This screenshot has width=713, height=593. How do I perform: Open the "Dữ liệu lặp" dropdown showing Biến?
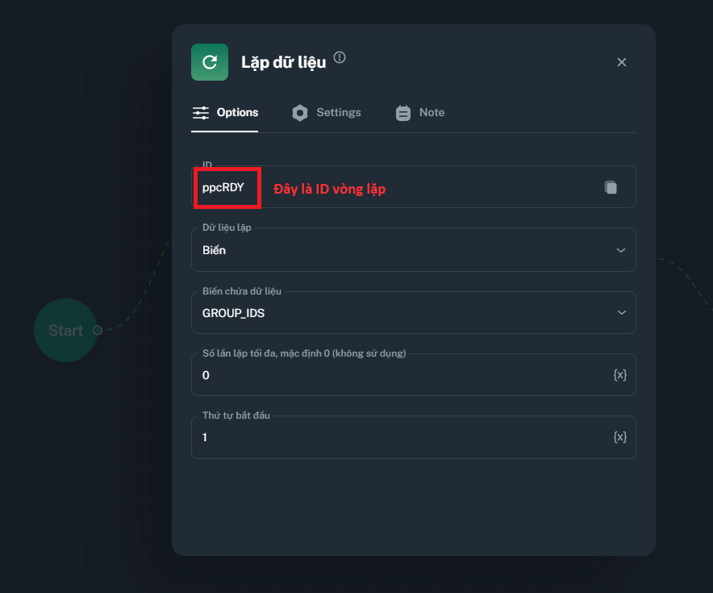pyautogui.click(x=413, y=250)
